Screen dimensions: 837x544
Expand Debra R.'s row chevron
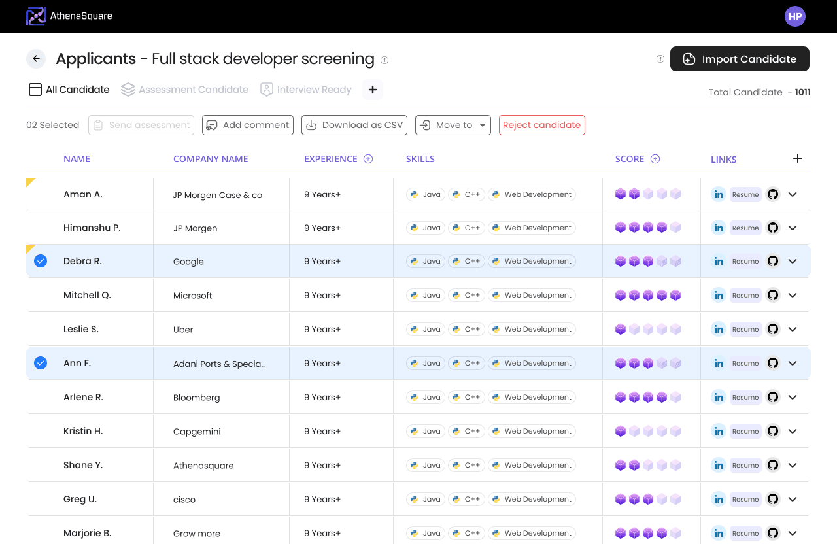tap(793, 261)
